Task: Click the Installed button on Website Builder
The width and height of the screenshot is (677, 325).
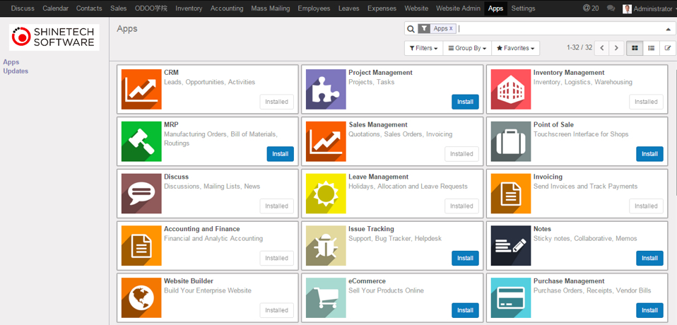Action: pos(277,310)
